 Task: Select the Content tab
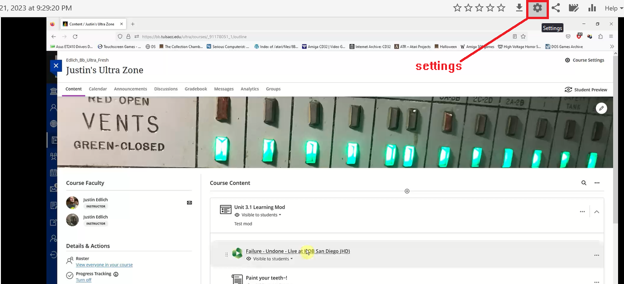[74, 89]
